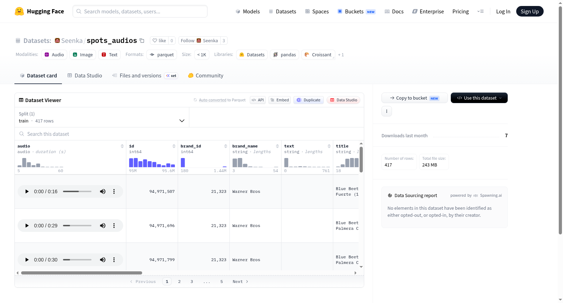Screen dimensions: 563x303
Task: Open the Auto-converted to Parquet link
Action: pos(222,100)
